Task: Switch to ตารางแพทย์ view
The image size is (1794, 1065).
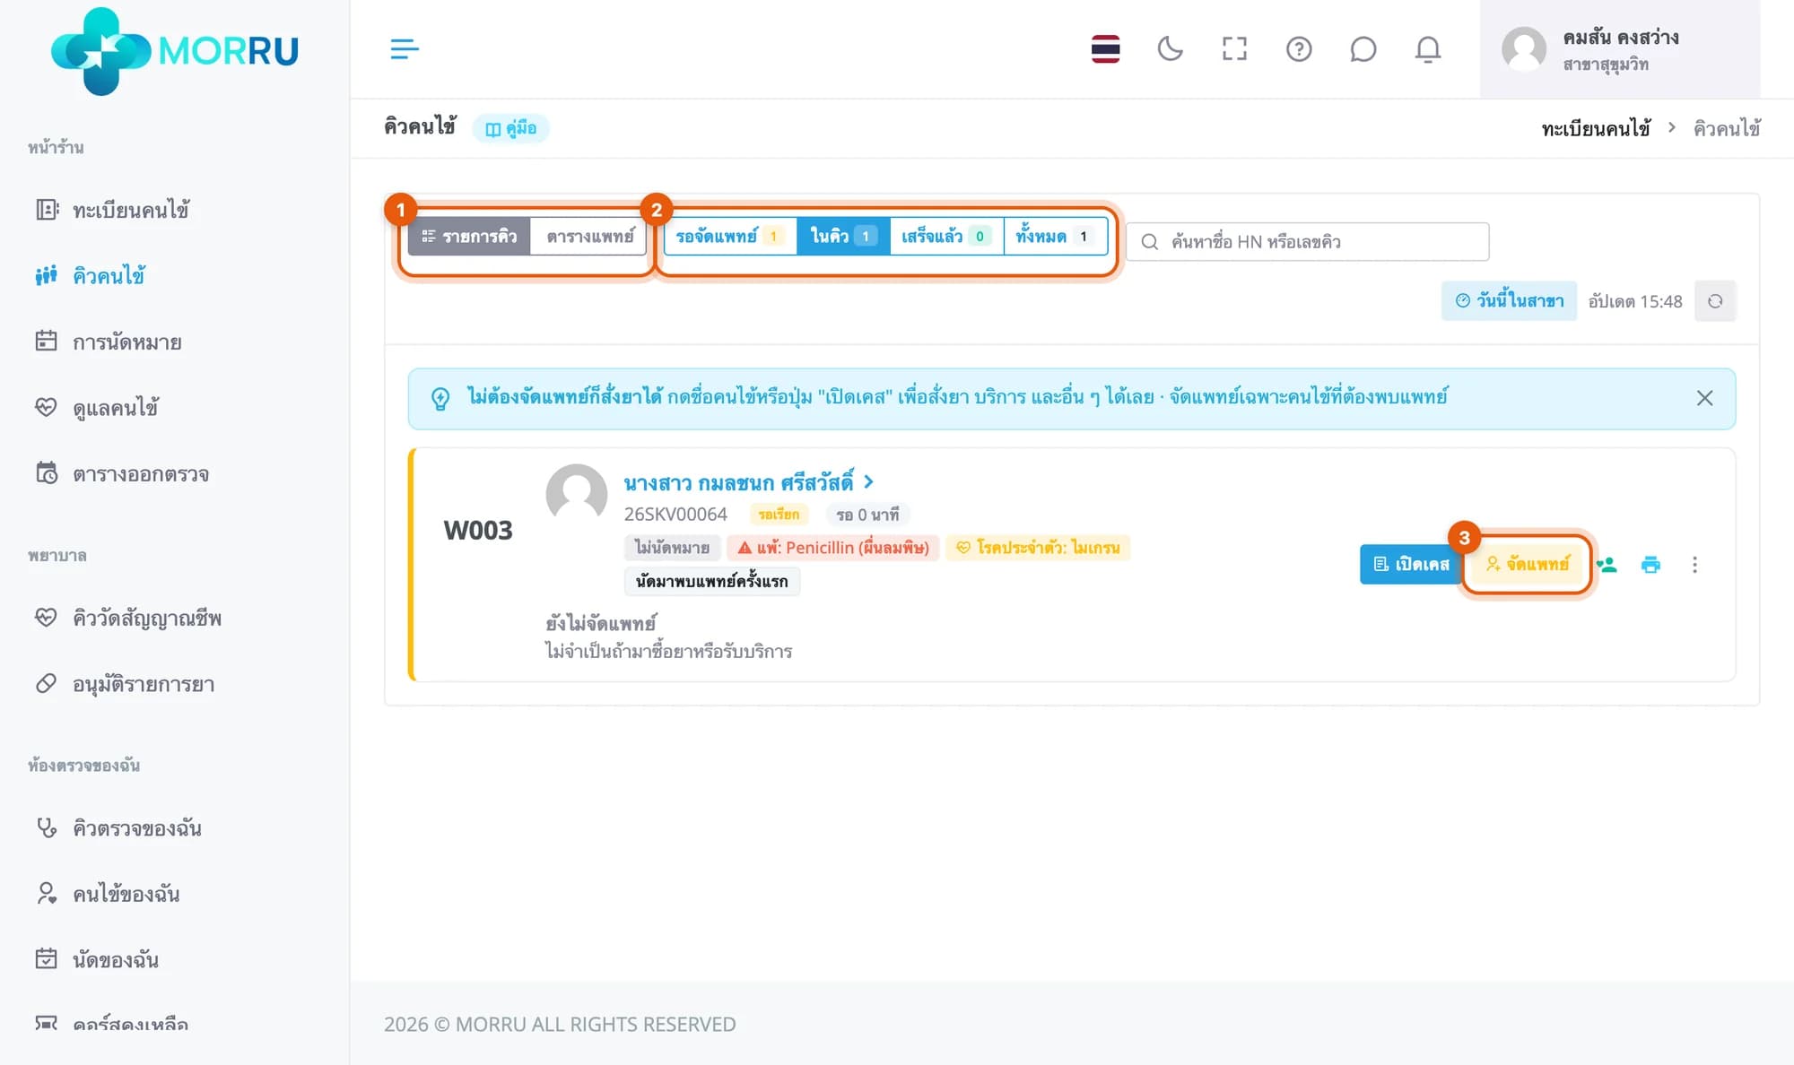Action: 589,237
